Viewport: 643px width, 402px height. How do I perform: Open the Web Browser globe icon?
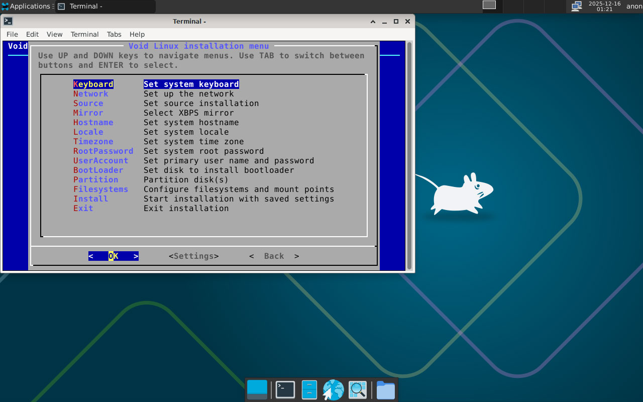point(333,390)
